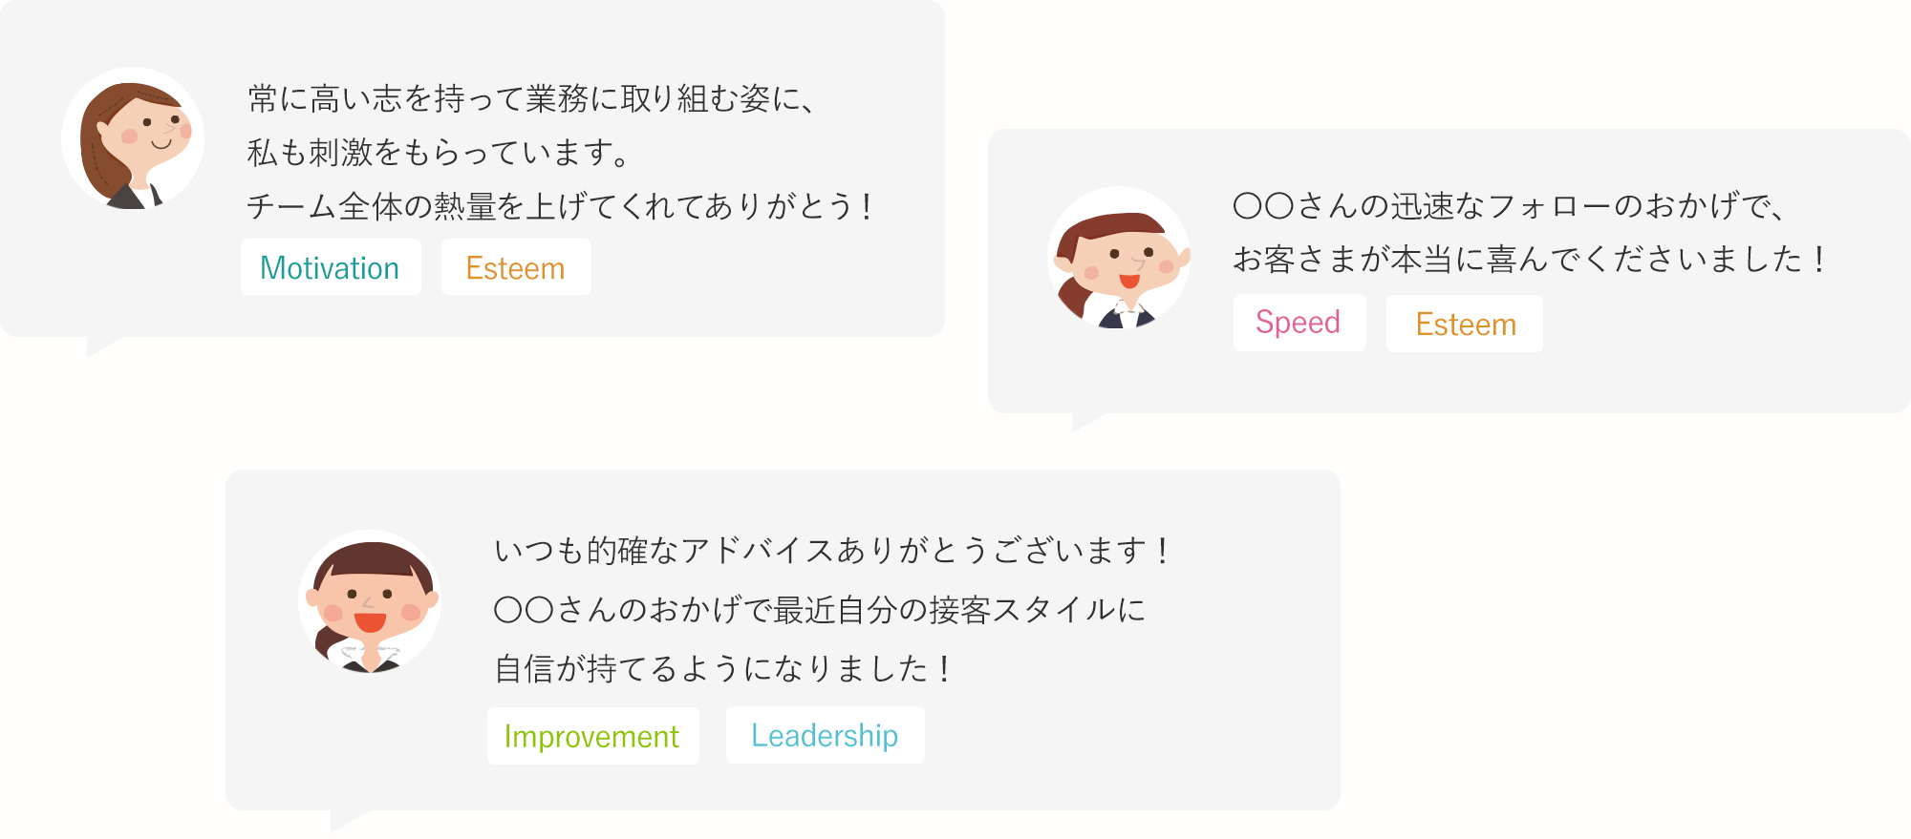Click the dark-haired woman avatar in bottom bubble

coord(370,601)
